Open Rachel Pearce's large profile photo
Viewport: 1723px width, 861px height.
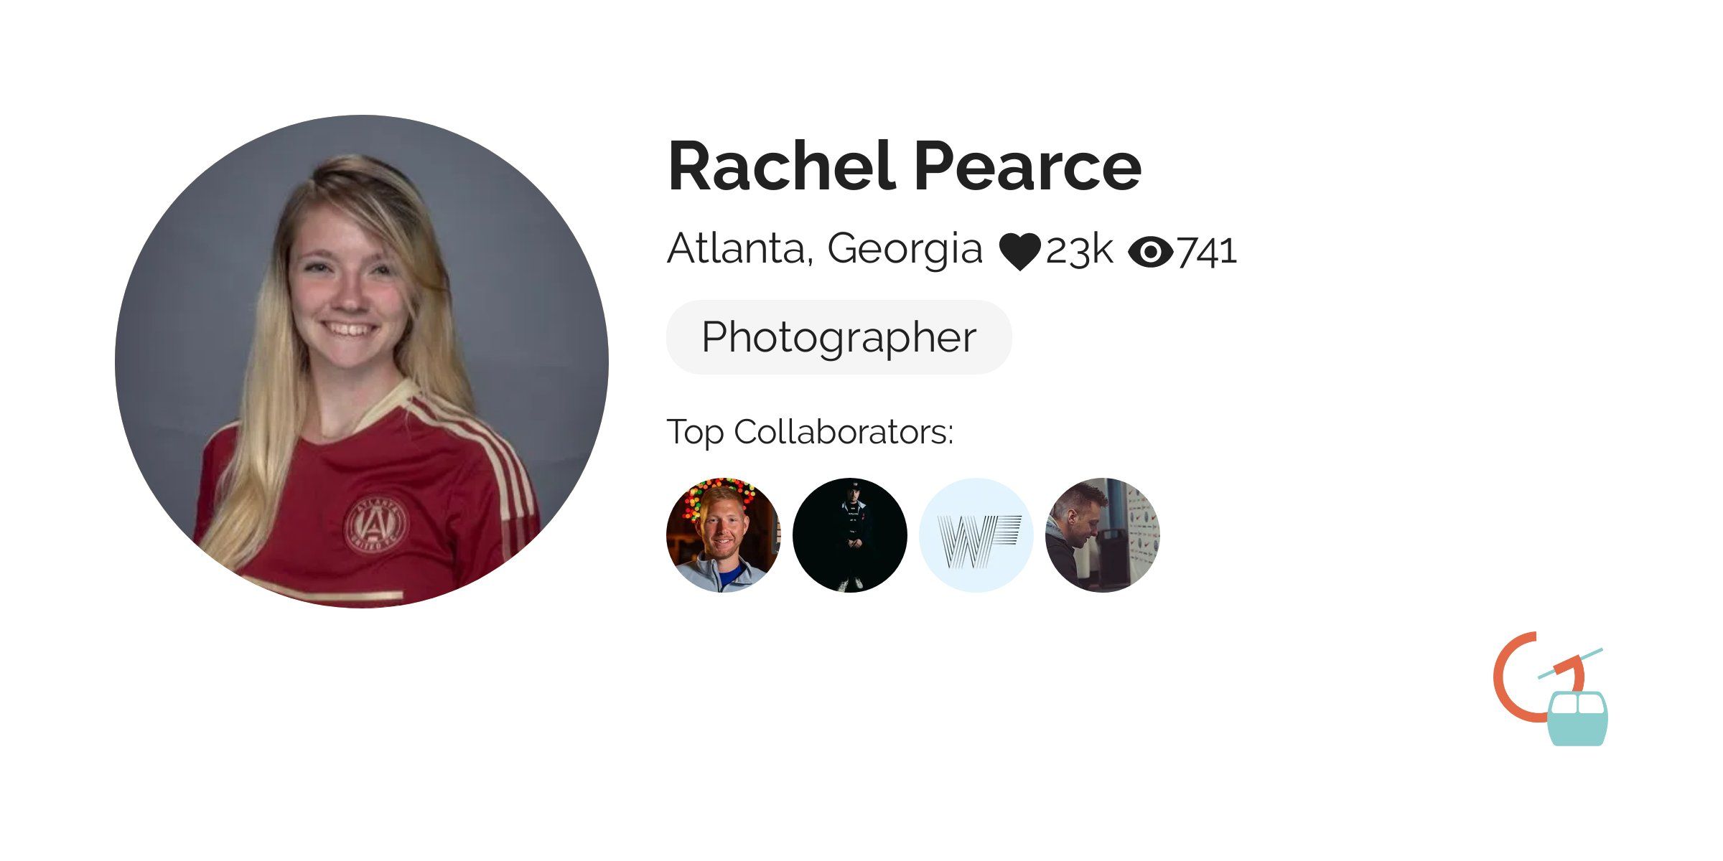click(362, 362)
